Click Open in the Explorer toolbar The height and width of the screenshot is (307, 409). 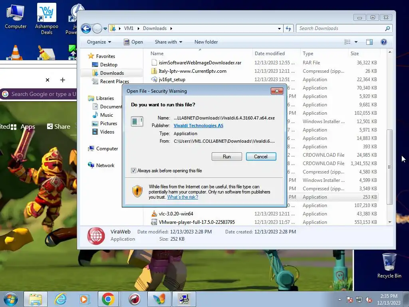[x=133, y=42]
